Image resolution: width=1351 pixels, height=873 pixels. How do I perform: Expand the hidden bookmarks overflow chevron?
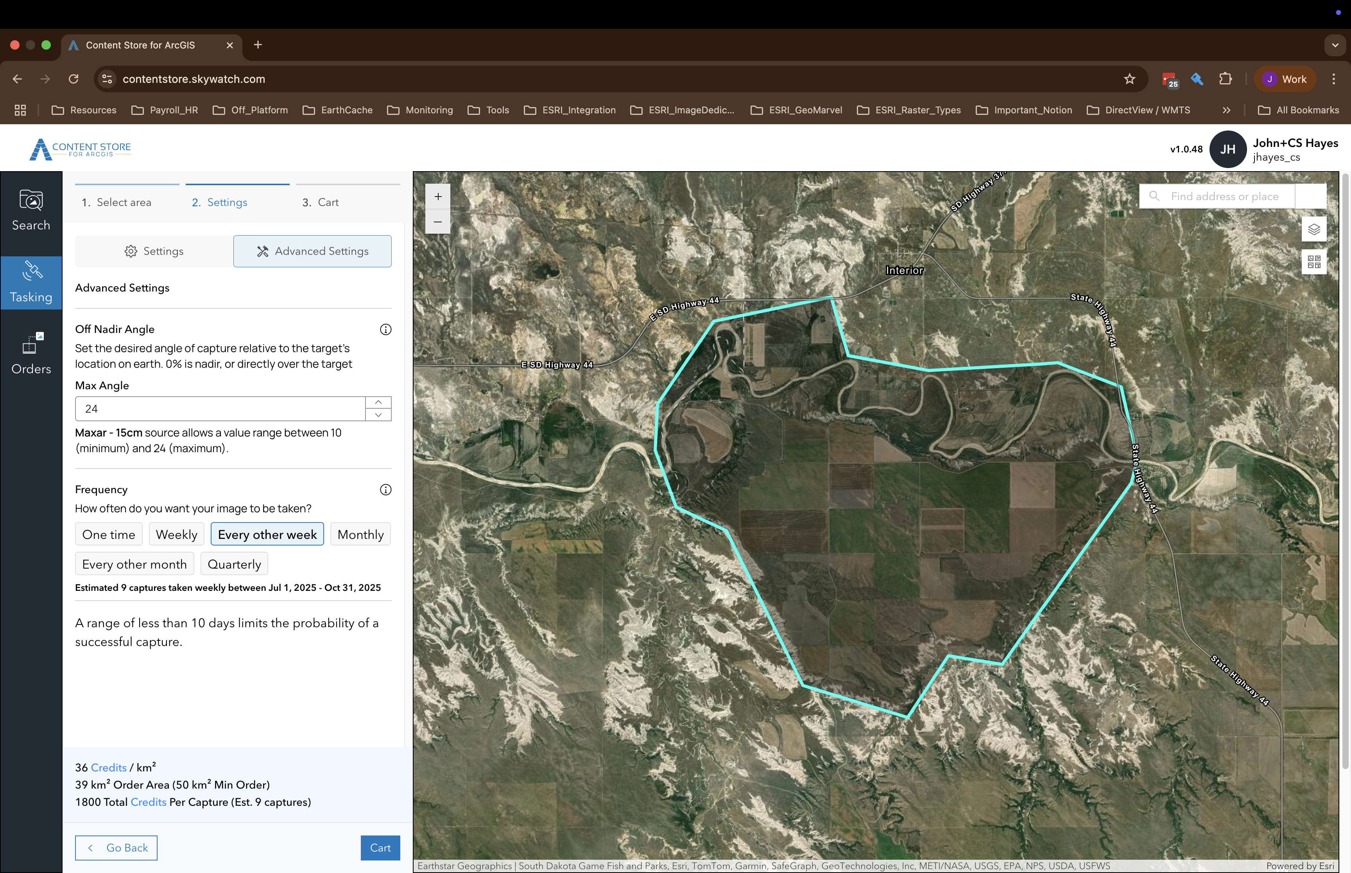[x=1226, y=110]
